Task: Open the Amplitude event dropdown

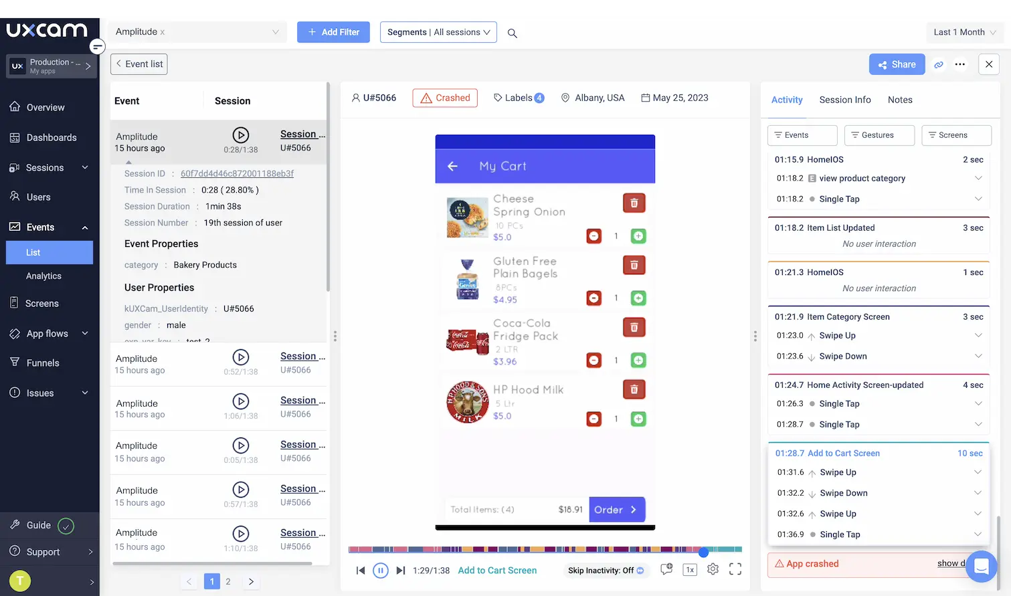Action: (x=197, y=32)
